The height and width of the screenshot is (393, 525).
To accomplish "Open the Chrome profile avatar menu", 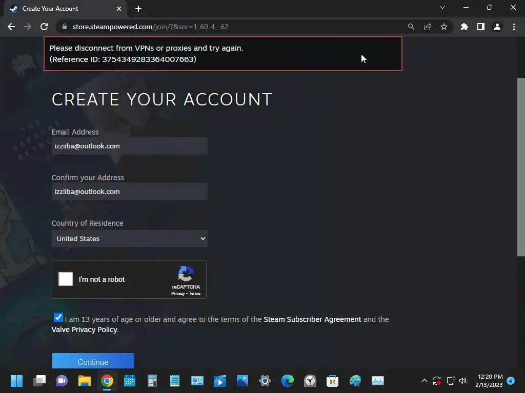I will point(497,27).
